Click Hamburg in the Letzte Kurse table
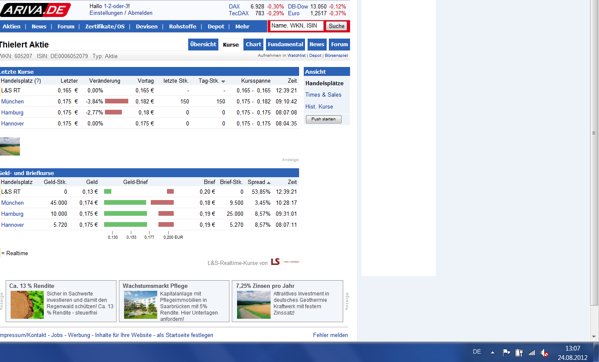The width and height of the screenshot is (599, 362). pos(12,112)
